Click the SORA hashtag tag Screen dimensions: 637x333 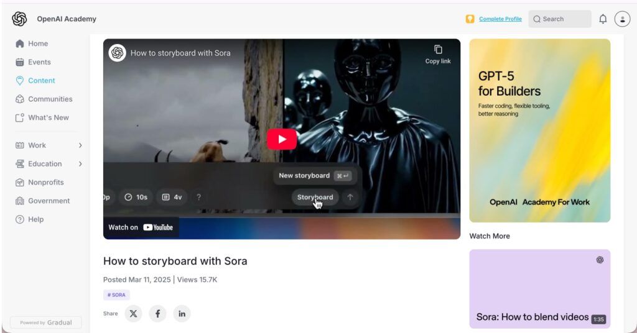(x=116, y=295)
